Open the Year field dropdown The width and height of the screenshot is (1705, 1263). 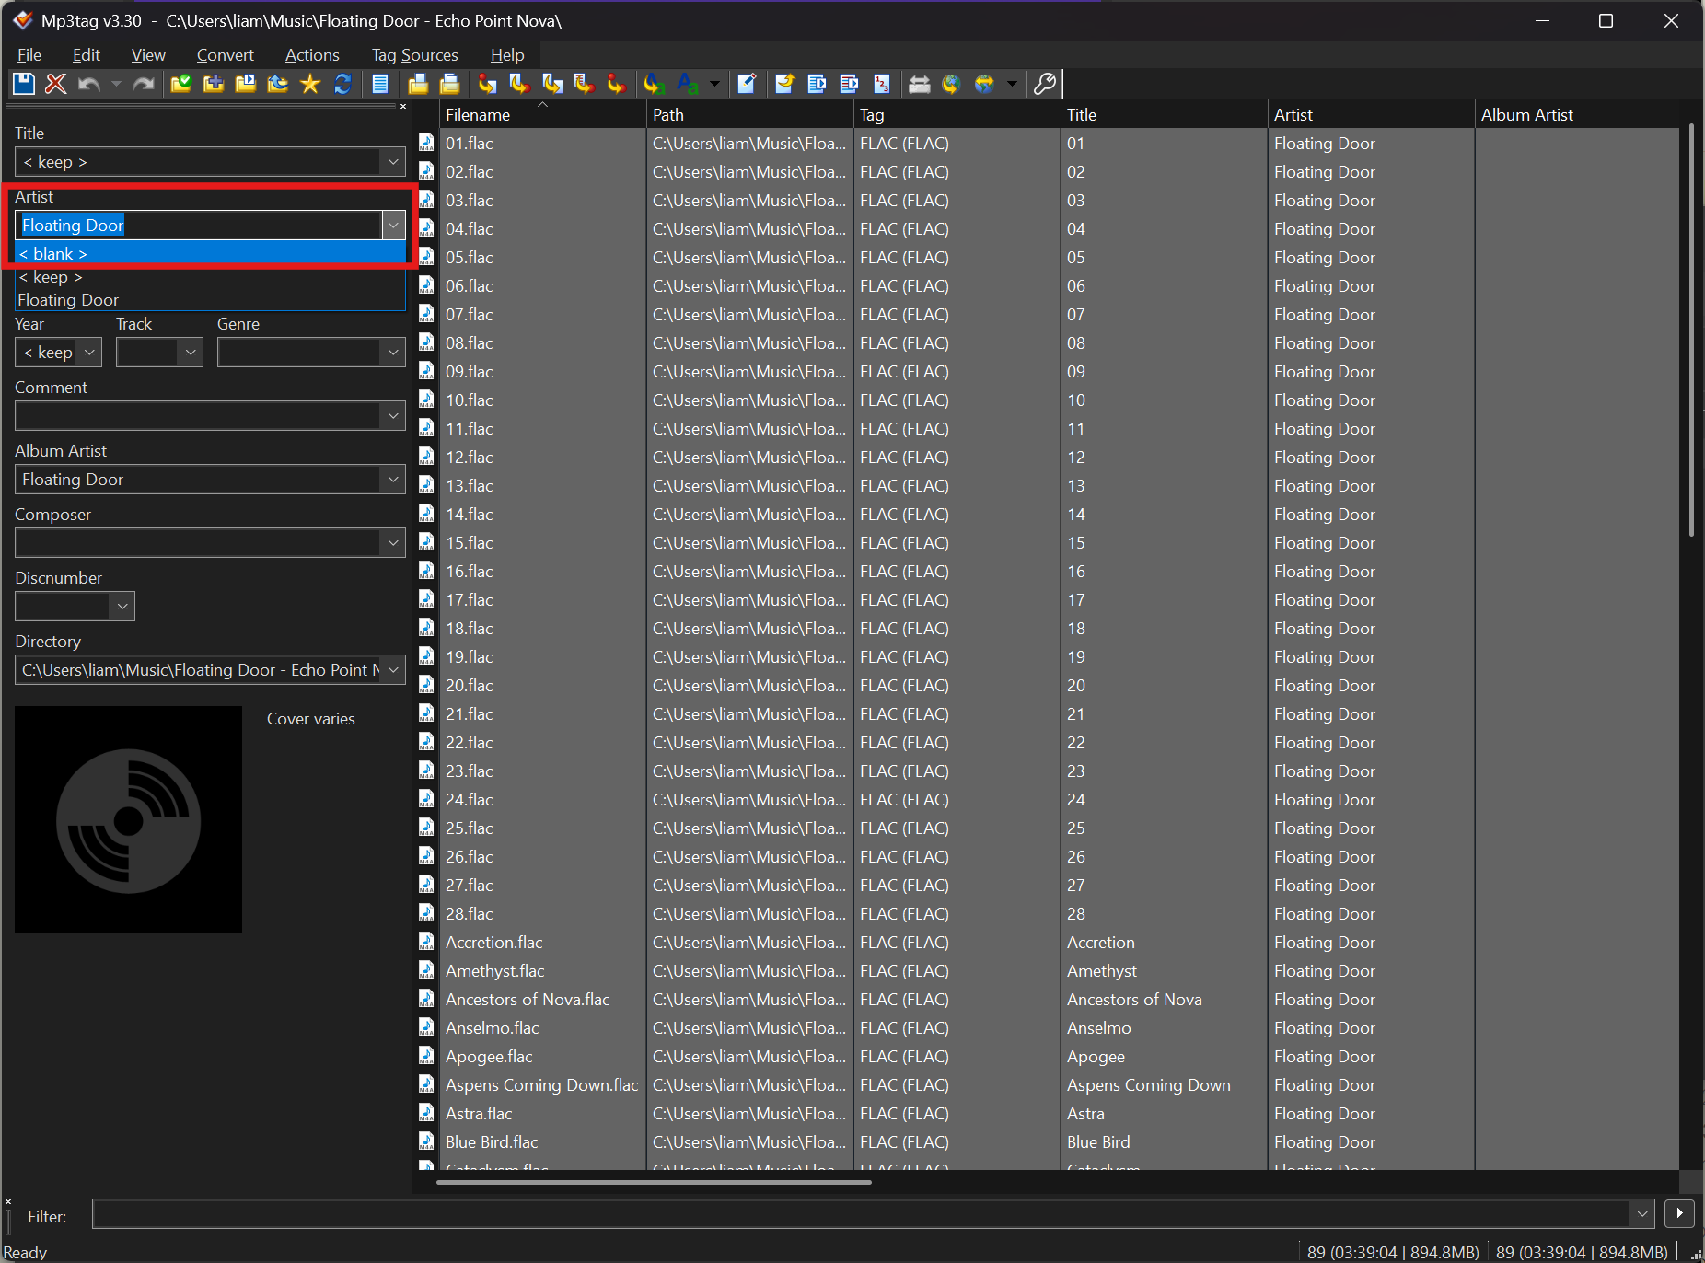[x=89, y=353]
